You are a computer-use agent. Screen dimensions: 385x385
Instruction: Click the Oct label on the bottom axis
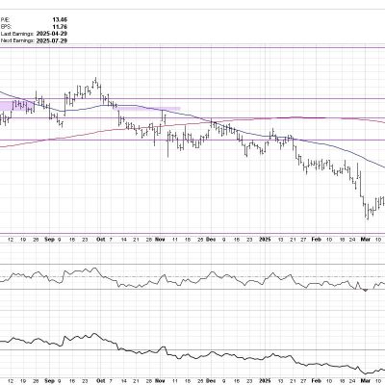[x=101, y=381]
